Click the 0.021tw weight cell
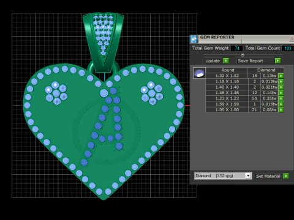This screenshot has height=220, width=294. tap(269, 87)
